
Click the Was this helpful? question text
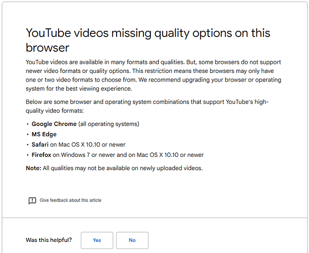(x=48, y=240)
